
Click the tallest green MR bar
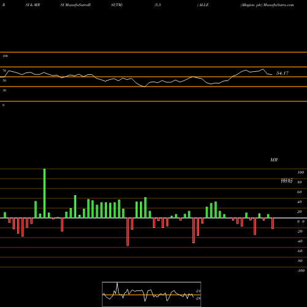click(44, 193)
